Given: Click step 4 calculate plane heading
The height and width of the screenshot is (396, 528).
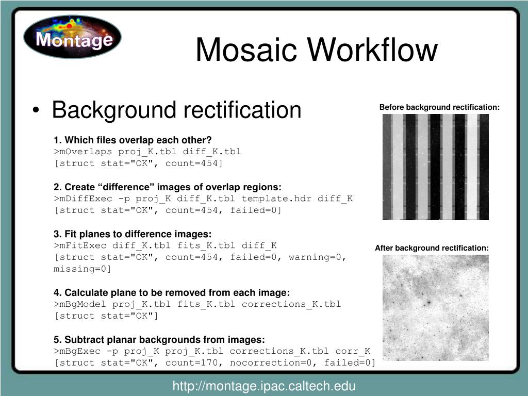Looking at the screenshot, I should (x=172, y=293).
